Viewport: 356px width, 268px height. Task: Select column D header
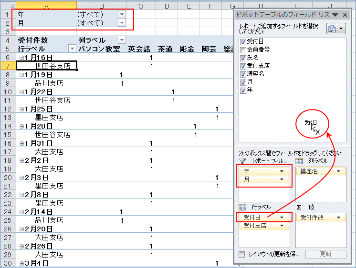[x=167, y=6]
